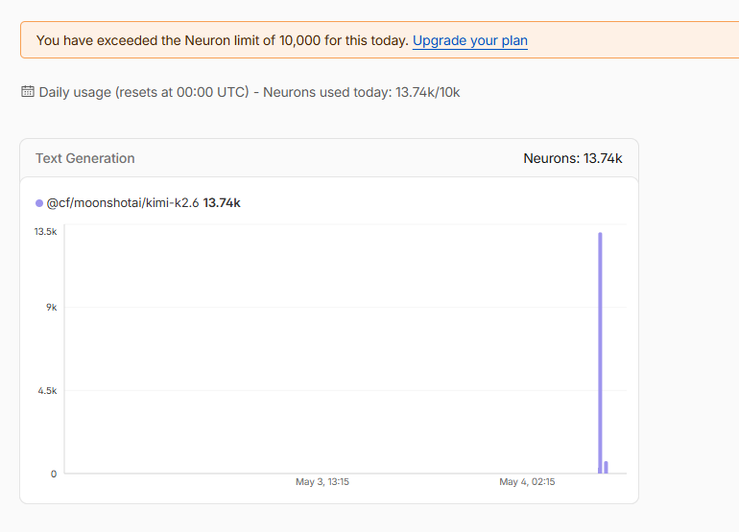The width and height of the screenshot is (739, 532).
Task: Click the 10,000 limit text in banner
Action: (x=299, y=40)
